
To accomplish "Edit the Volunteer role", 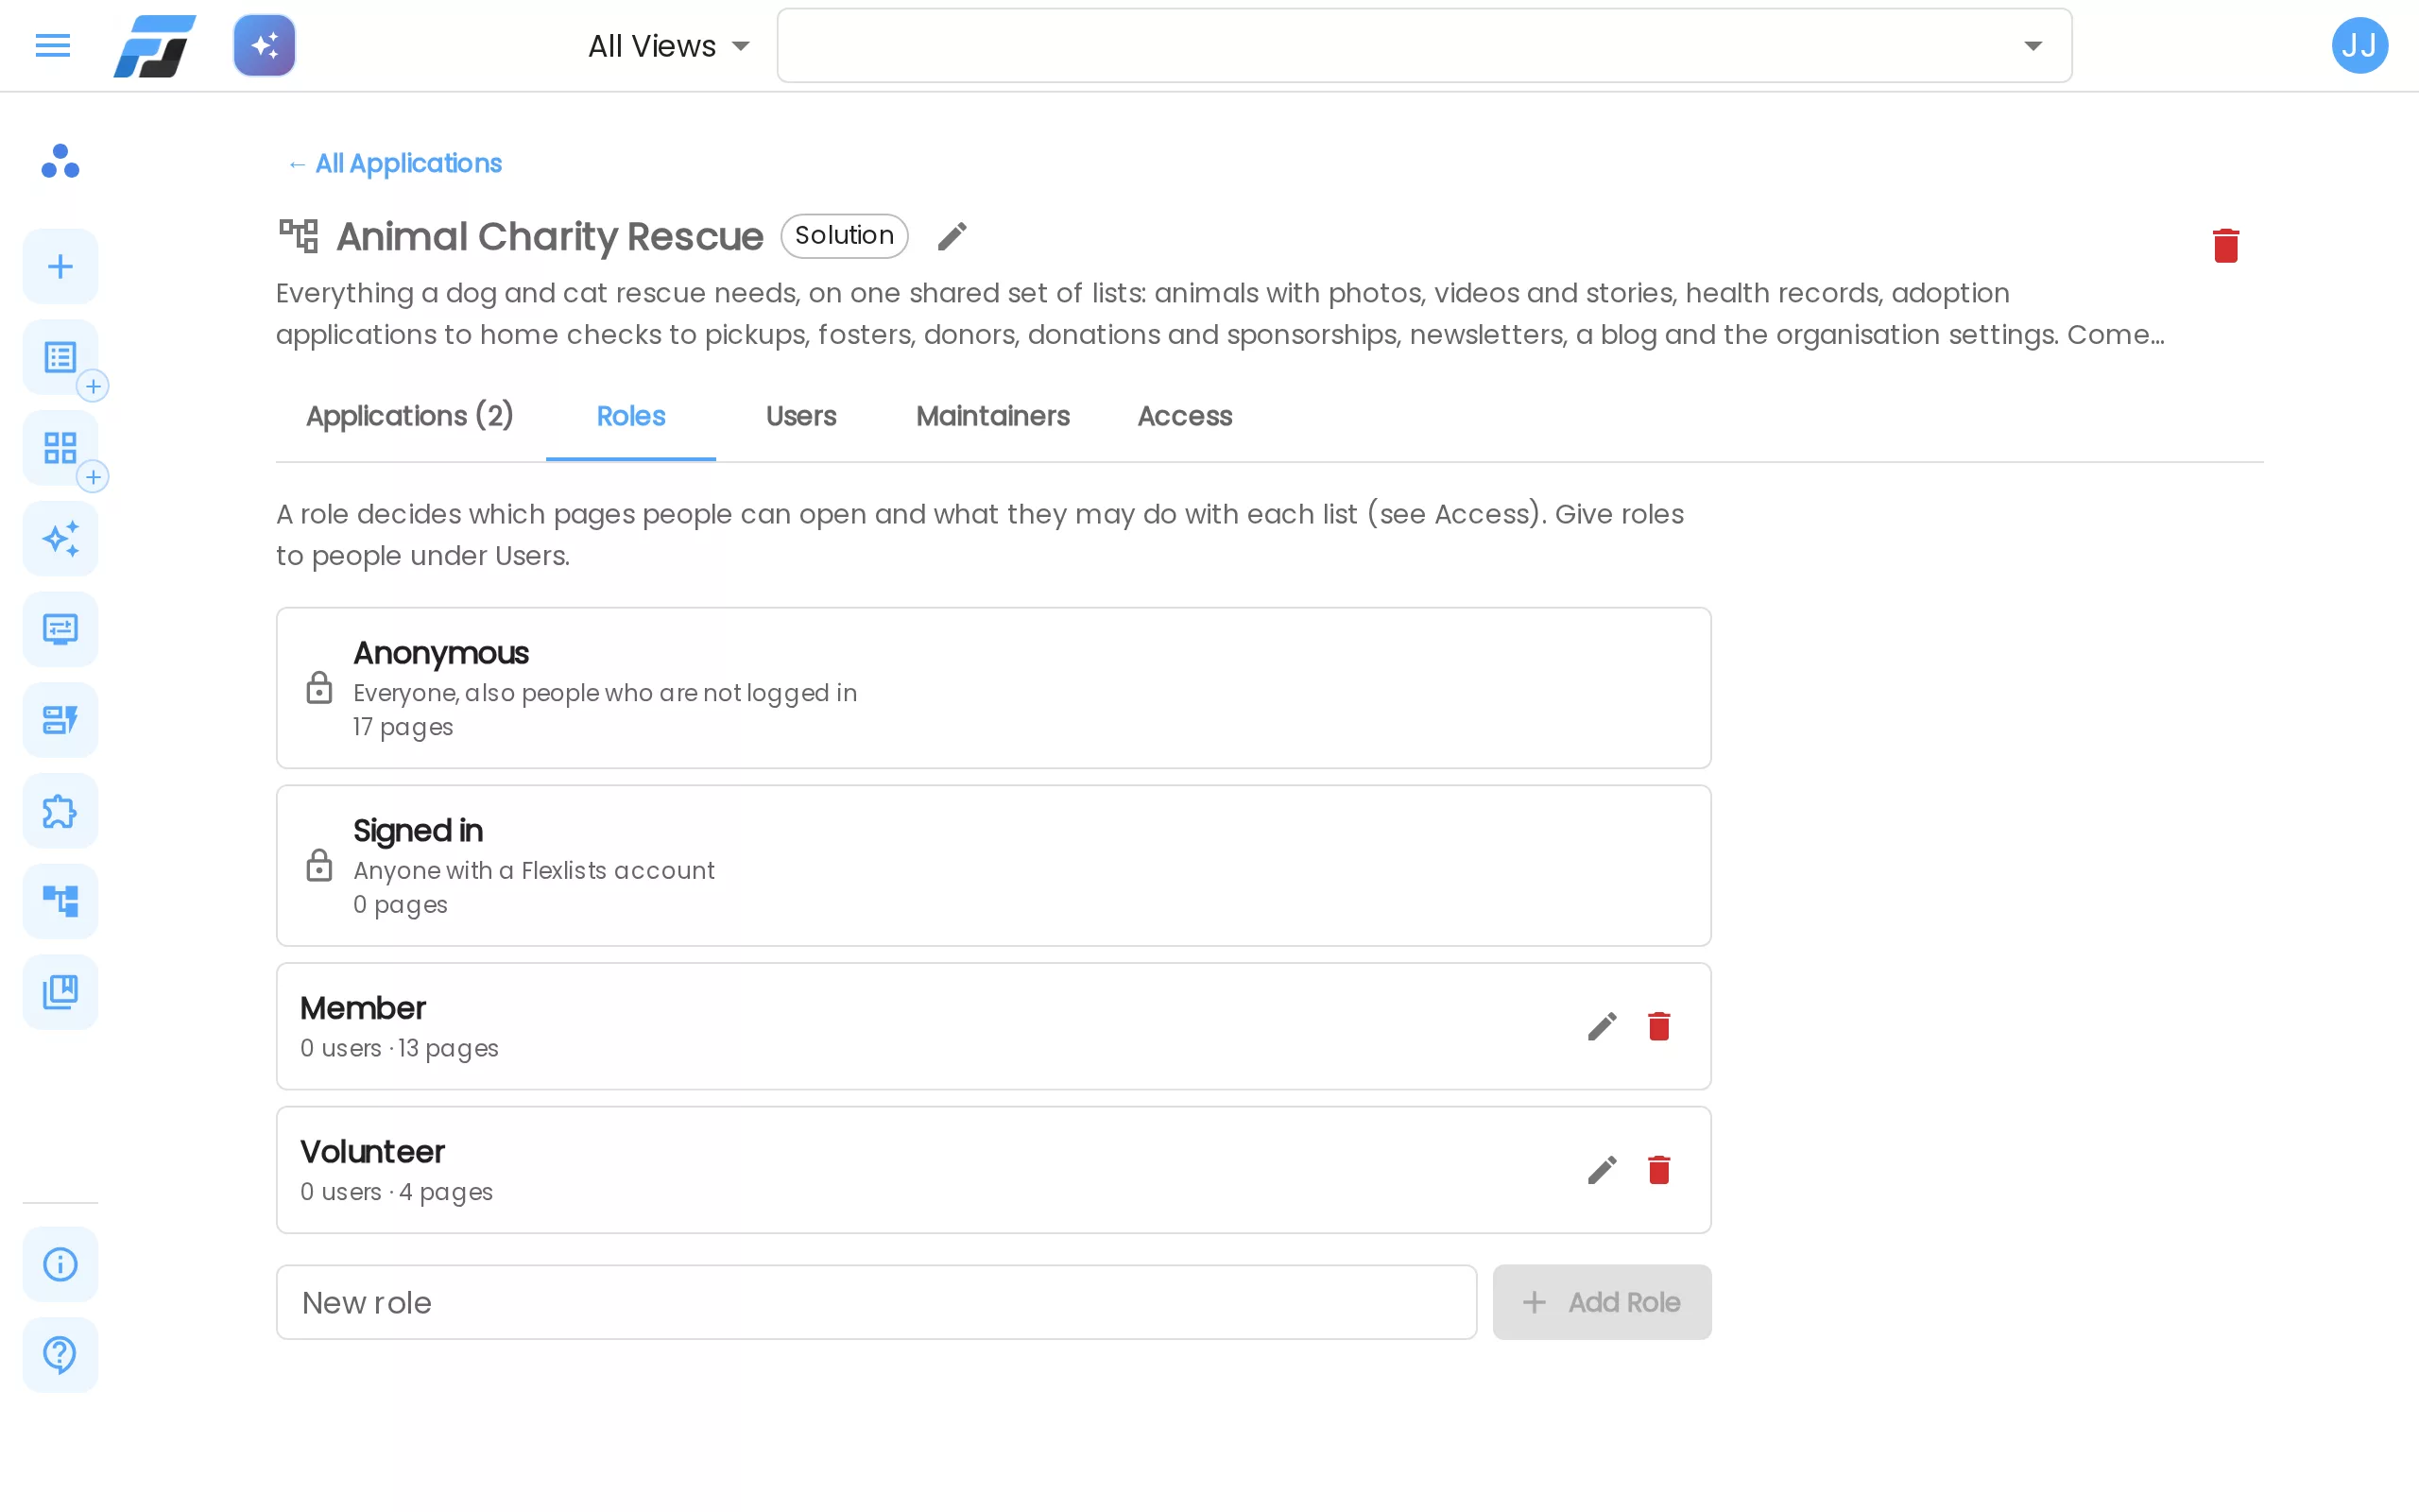I will coord(1602,1171).
